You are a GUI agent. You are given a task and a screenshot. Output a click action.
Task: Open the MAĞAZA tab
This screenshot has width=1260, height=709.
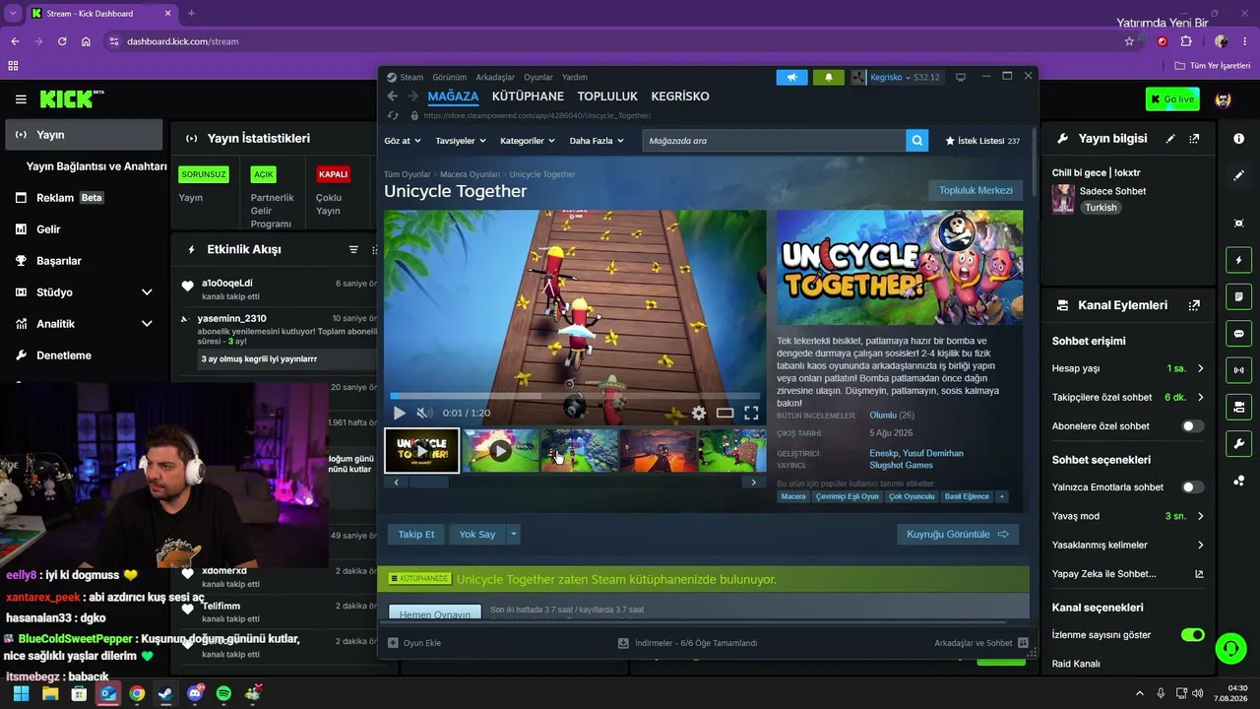click(453, 97)
